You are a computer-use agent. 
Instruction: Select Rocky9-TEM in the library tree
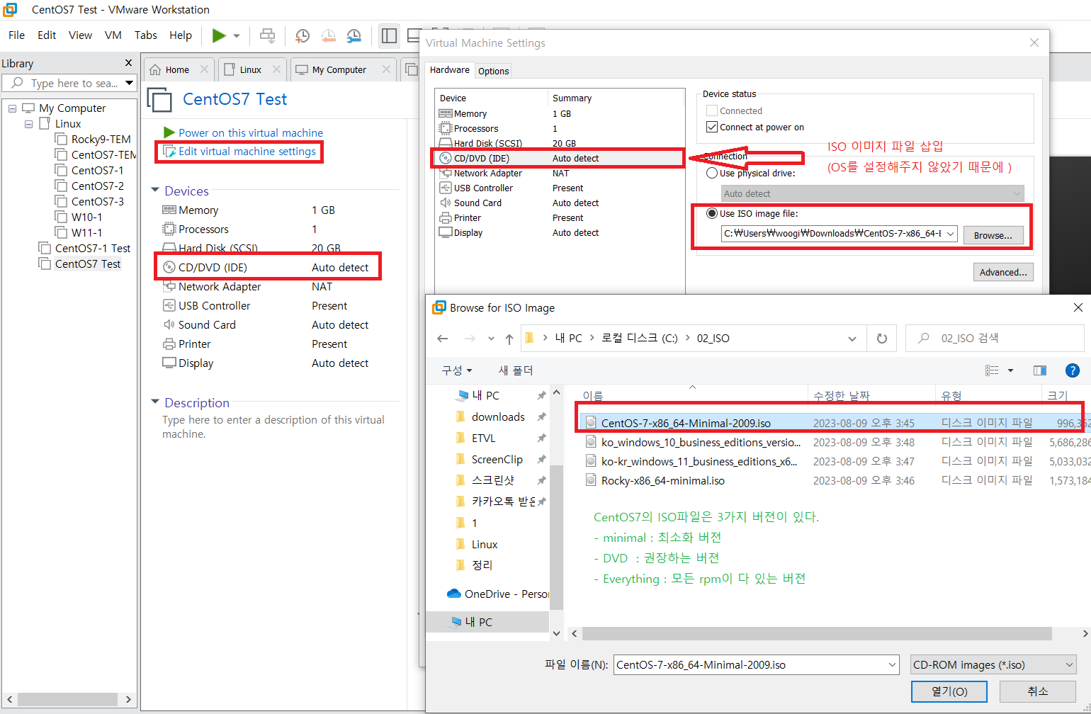pyautogui.click(x=101, y=140)
